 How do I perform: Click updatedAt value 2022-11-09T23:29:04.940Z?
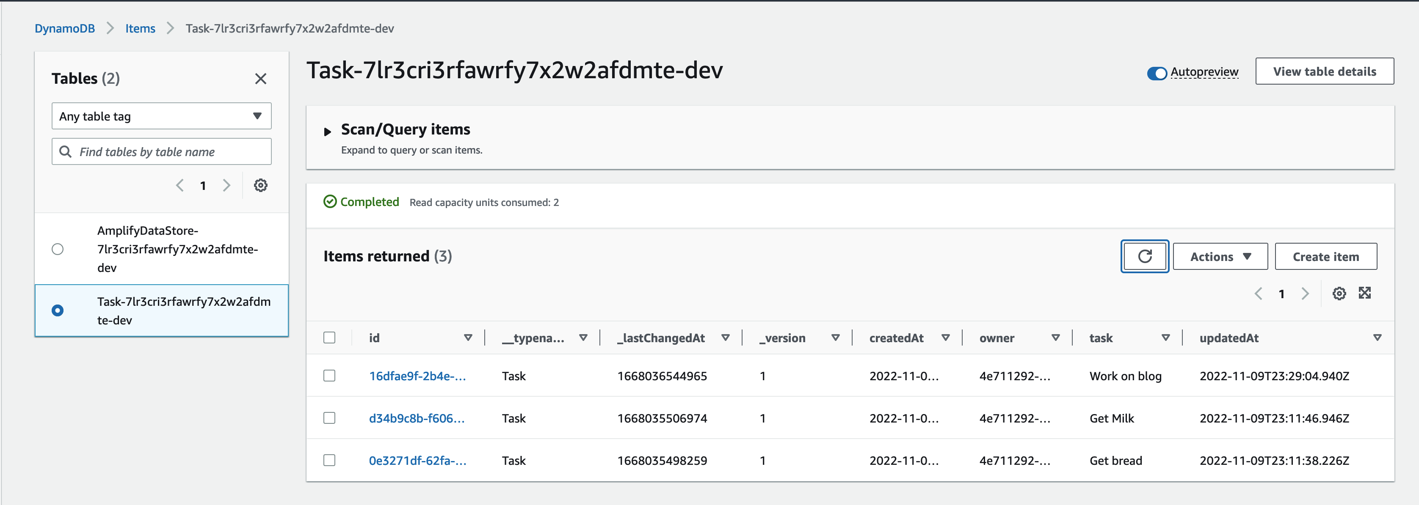click(1274, 376)
